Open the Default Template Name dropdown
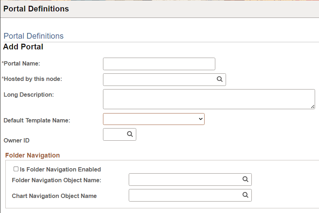Viewport: 319px width, 213px height. click(x=153, y=119)
